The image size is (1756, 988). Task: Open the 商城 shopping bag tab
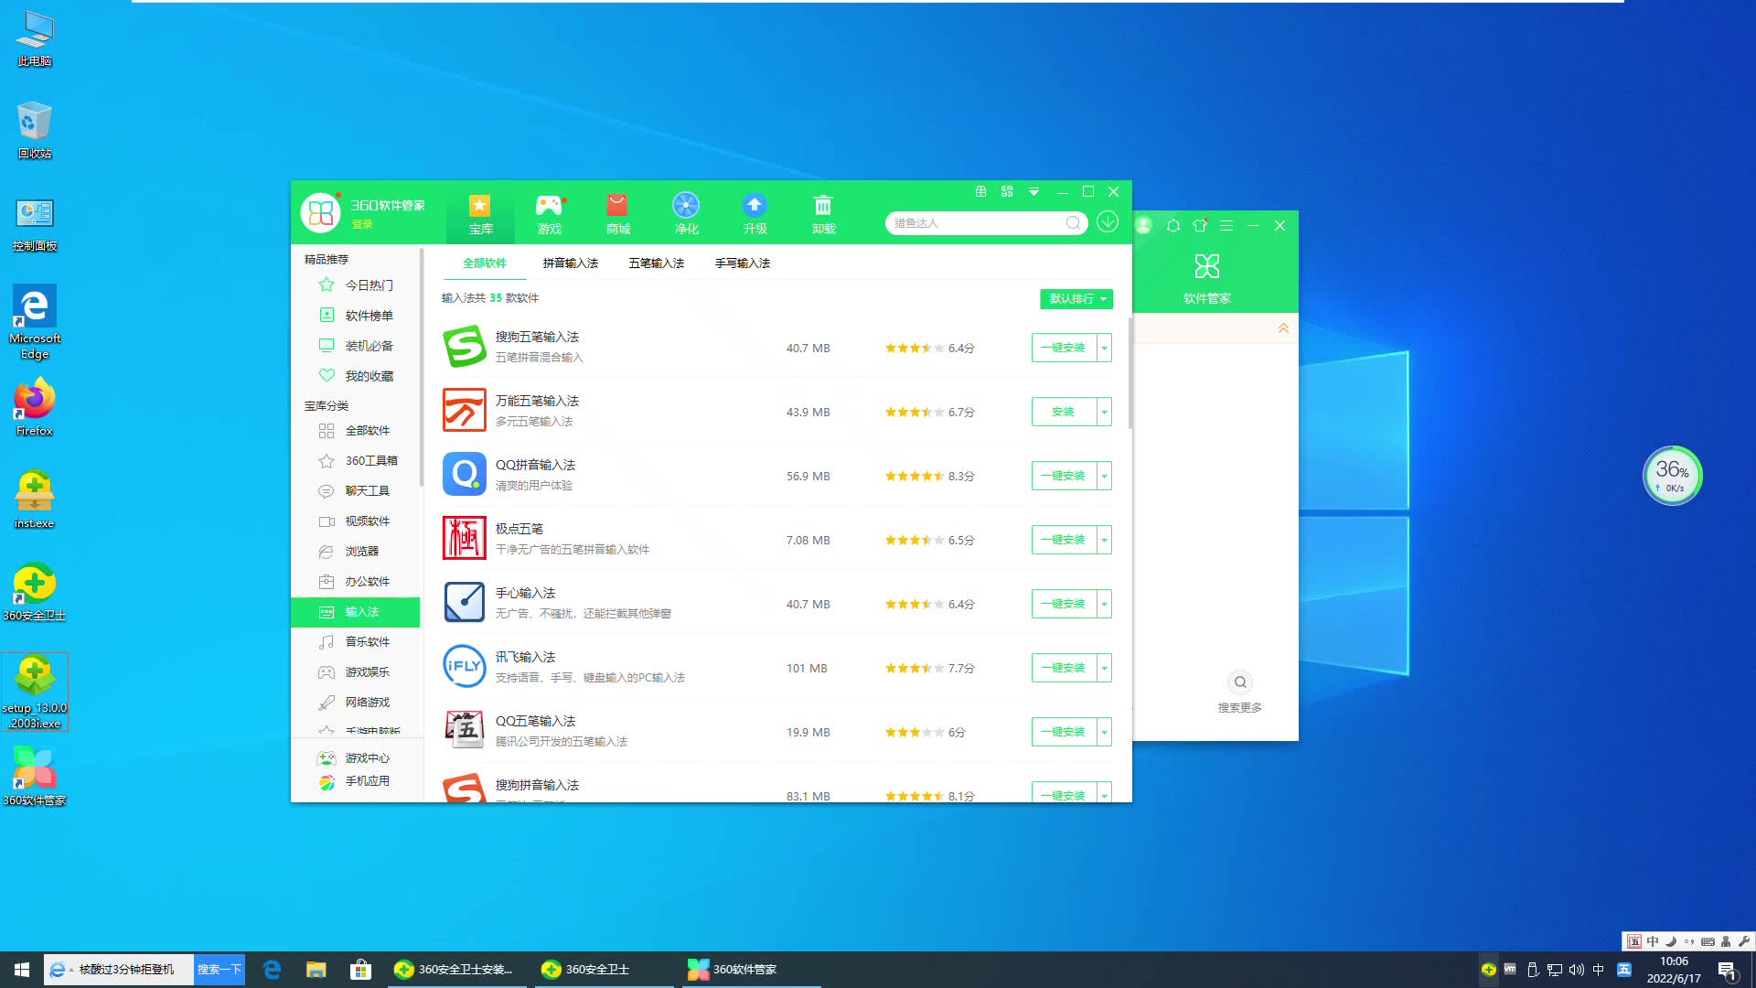617,214
